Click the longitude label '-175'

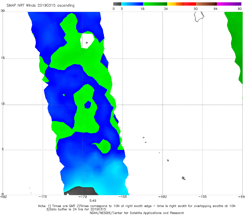[43, 197]
